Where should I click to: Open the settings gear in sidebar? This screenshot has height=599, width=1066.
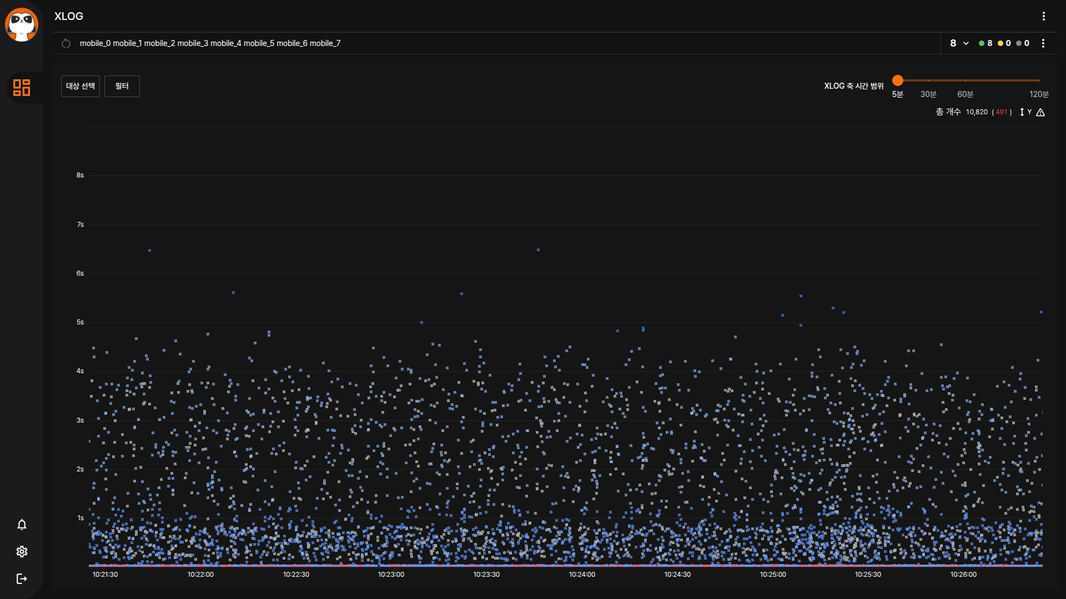(x=22, y=551)
